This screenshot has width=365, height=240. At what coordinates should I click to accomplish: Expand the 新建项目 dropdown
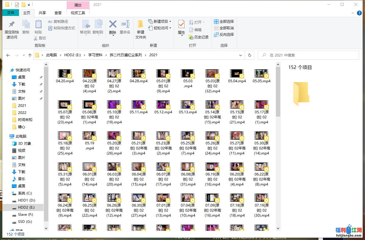point(160,22)
